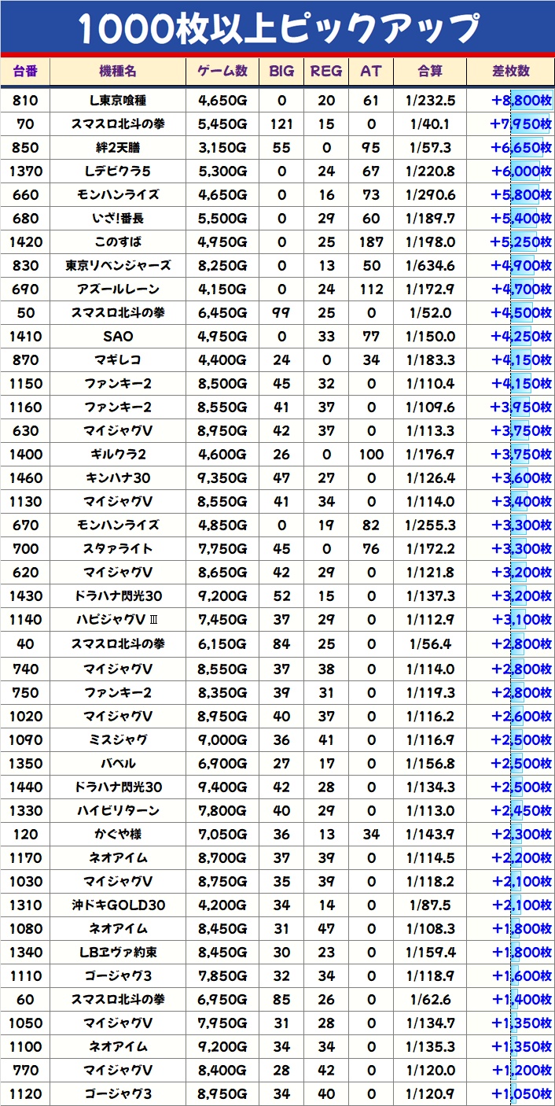
Task: Select the BIG column header
Action: coord(281,72)
